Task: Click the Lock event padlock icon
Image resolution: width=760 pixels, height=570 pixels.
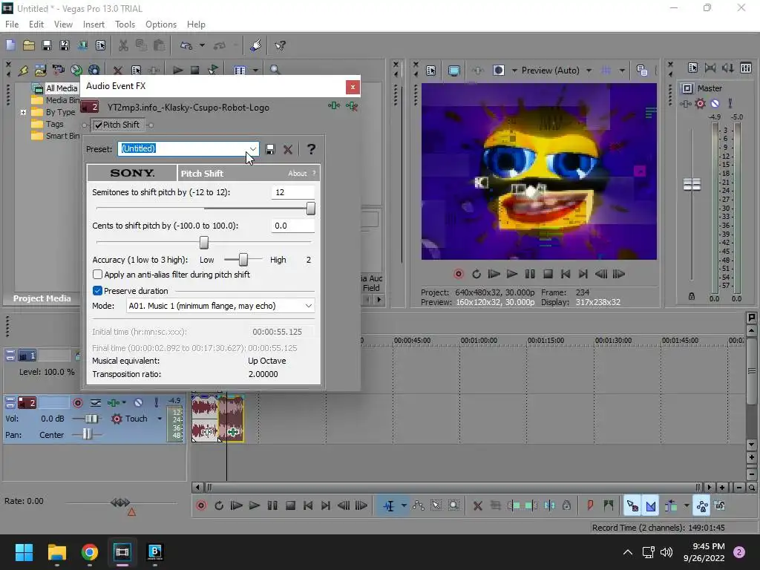Action: (566, 506)
